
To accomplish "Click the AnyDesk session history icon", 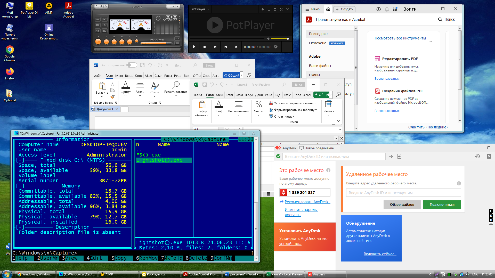I will pyautogui.click(x=477, y=156).
